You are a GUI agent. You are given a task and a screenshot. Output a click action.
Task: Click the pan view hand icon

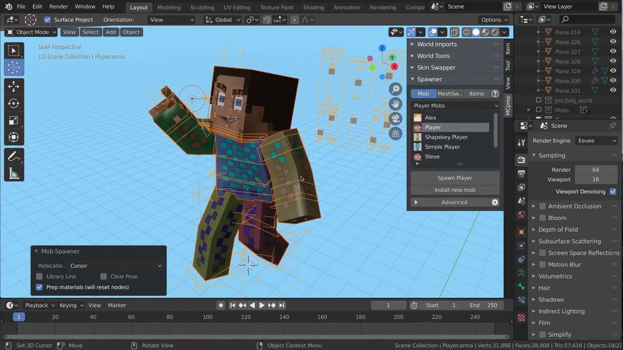tap(396, 104)
